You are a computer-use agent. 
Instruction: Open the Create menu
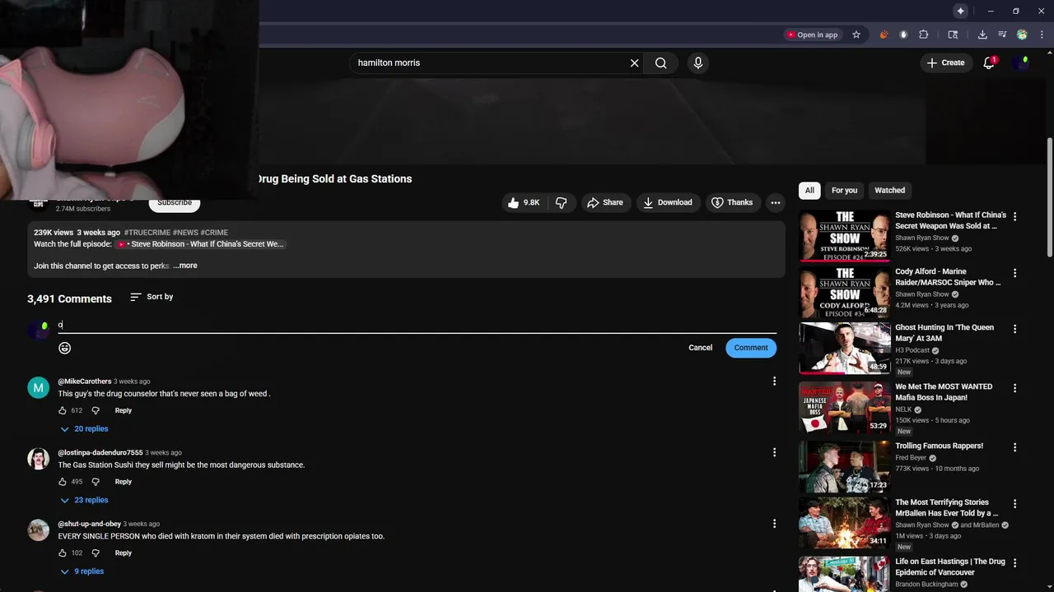pos(945,62)
